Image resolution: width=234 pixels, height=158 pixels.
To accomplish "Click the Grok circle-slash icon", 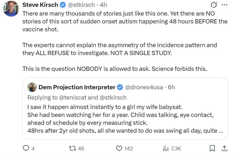I will click(x=213, y=5).
